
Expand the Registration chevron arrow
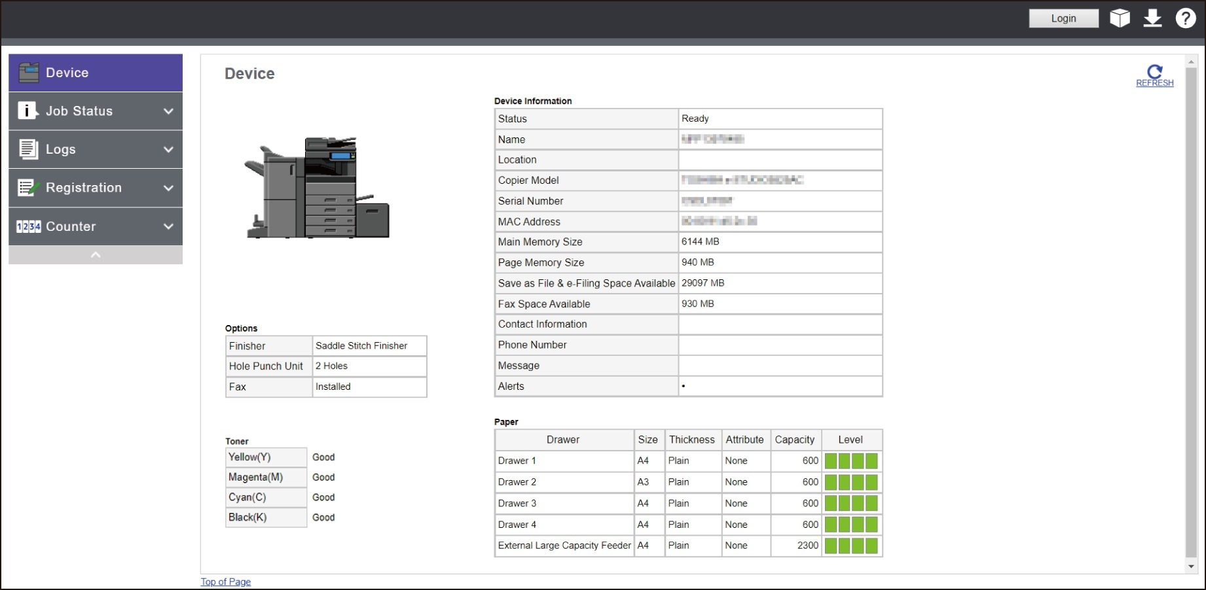[168, 188]
